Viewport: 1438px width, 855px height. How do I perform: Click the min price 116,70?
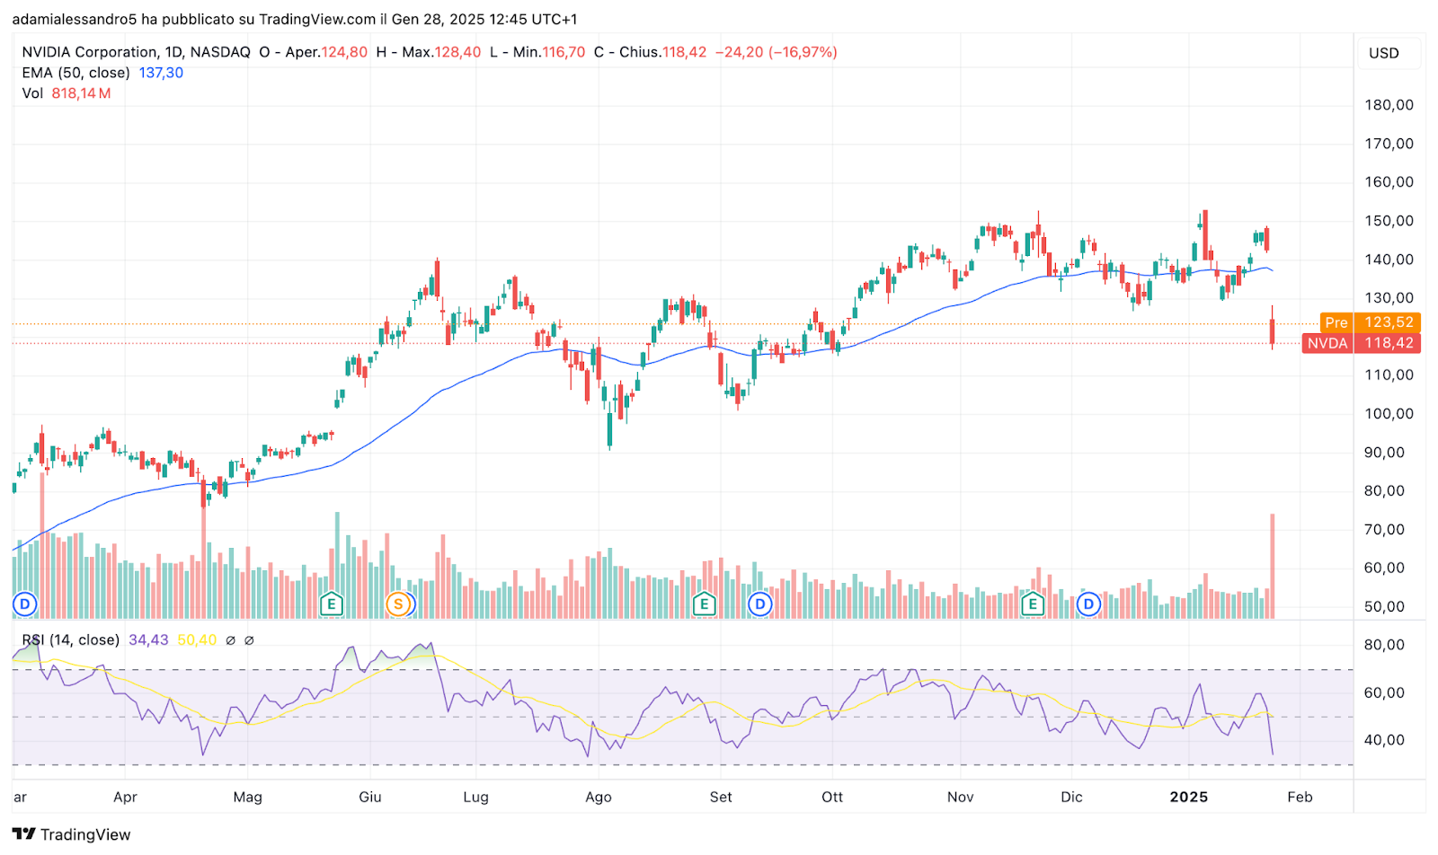point(564,52)
